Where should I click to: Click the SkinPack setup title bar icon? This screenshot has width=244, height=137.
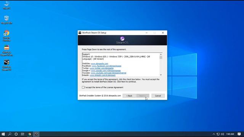(80, 33)
